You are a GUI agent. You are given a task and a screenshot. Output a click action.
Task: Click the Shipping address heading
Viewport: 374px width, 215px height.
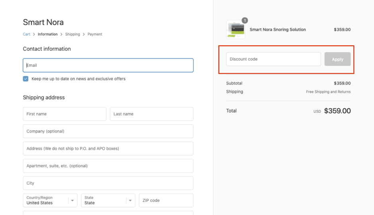44,98
